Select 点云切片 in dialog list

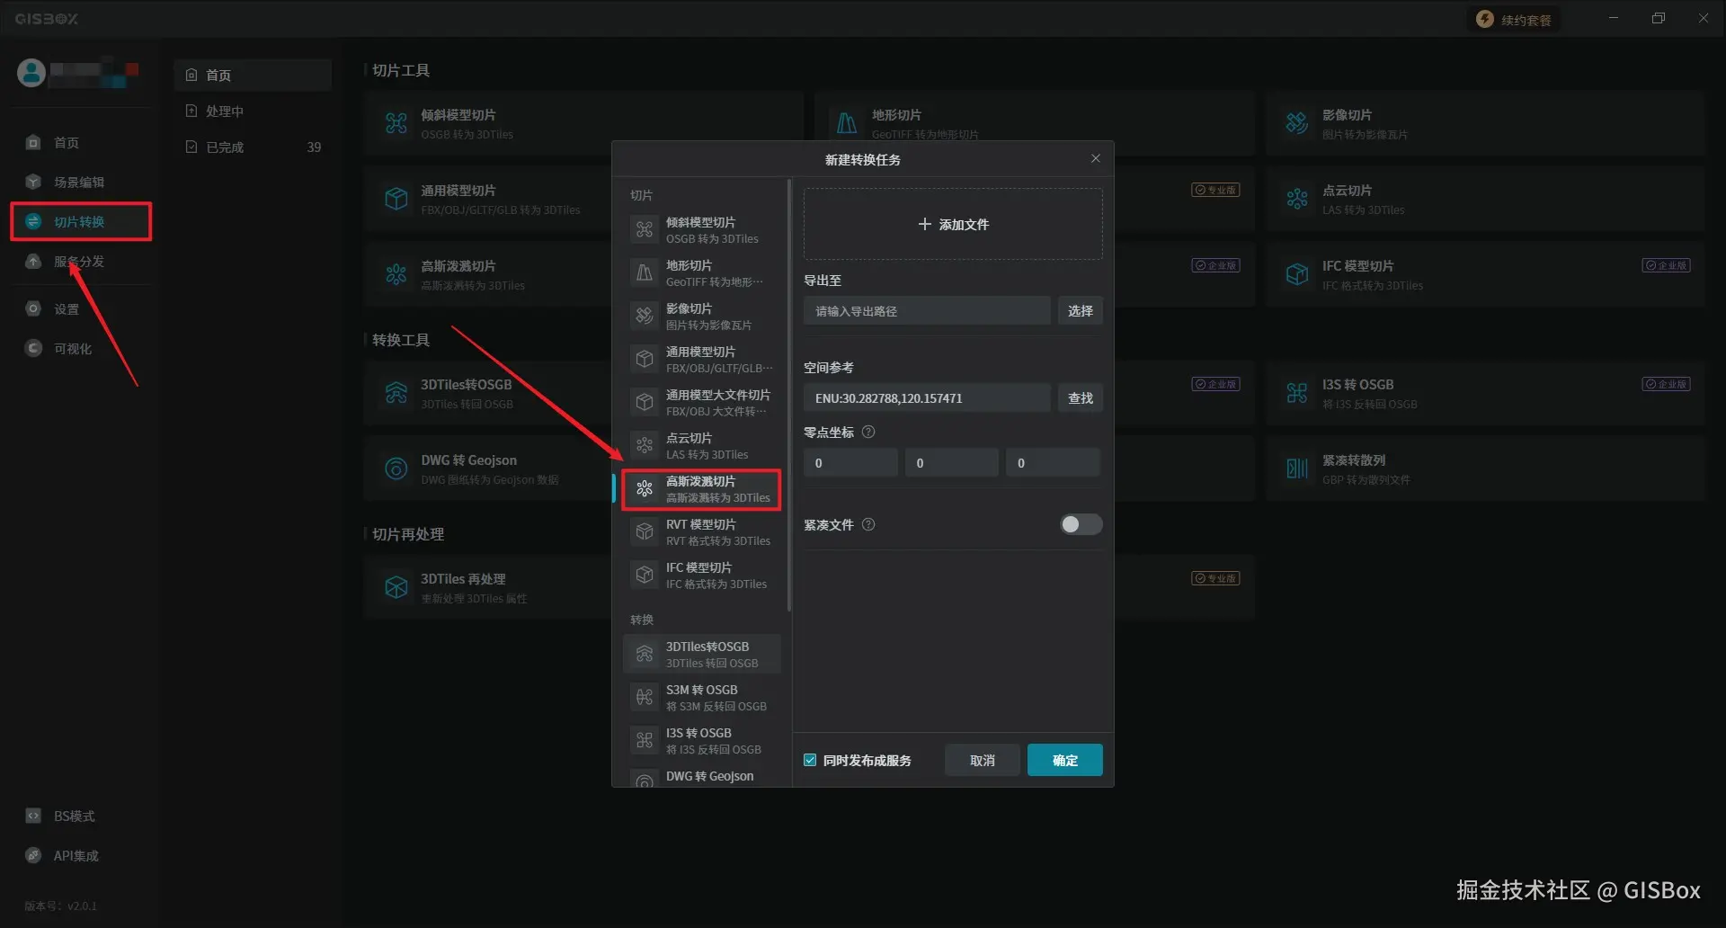tap(701, 446)
